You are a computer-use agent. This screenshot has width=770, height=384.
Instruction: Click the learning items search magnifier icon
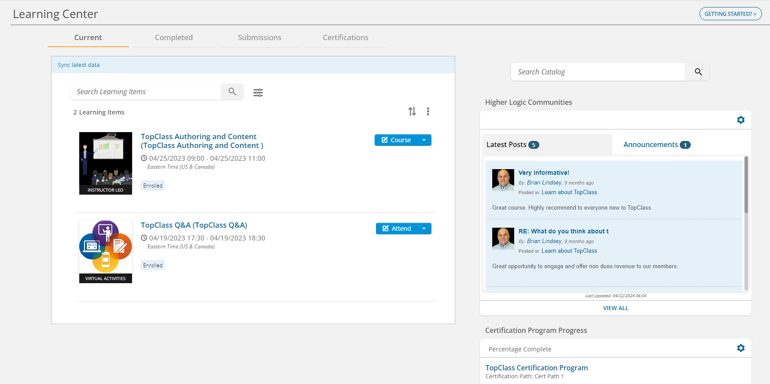coord(232,92)
